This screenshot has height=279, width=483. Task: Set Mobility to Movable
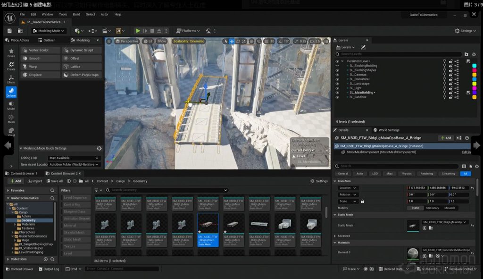(450, 208)
